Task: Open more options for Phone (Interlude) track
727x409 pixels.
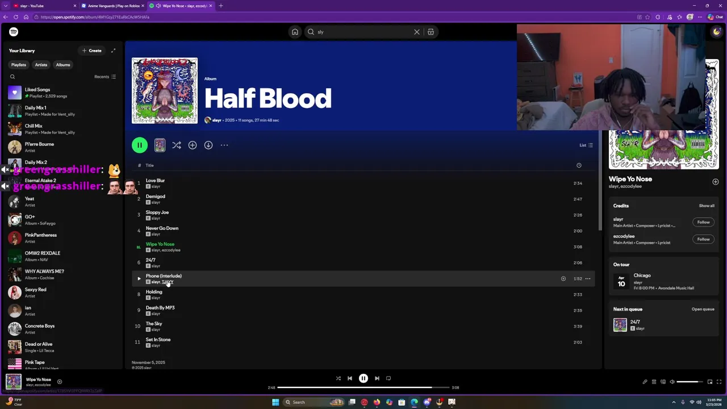Action: [588, 279]
